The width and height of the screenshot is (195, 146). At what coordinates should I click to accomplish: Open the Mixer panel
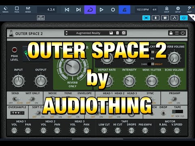28,10
